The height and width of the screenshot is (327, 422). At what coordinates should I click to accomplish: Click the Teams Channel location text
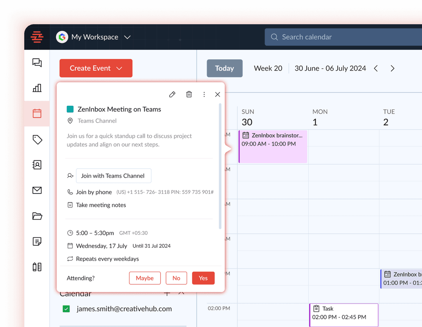tap(97, 121)
